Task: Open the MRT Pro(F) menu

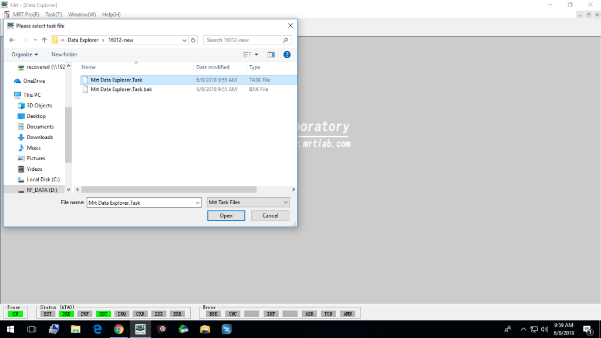Action: pyautogui.click(x=26, y=14)
